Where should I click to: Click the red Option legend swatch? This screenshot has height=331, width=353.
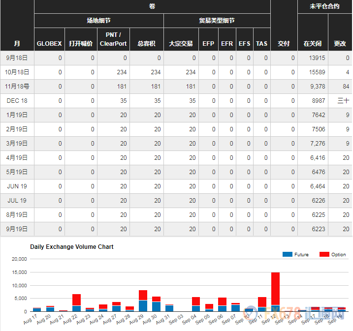324,254
